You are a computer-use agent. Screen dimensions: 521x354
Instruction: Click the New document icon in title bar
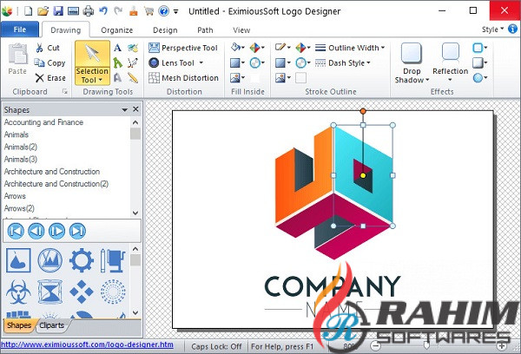tap(29, 11)
